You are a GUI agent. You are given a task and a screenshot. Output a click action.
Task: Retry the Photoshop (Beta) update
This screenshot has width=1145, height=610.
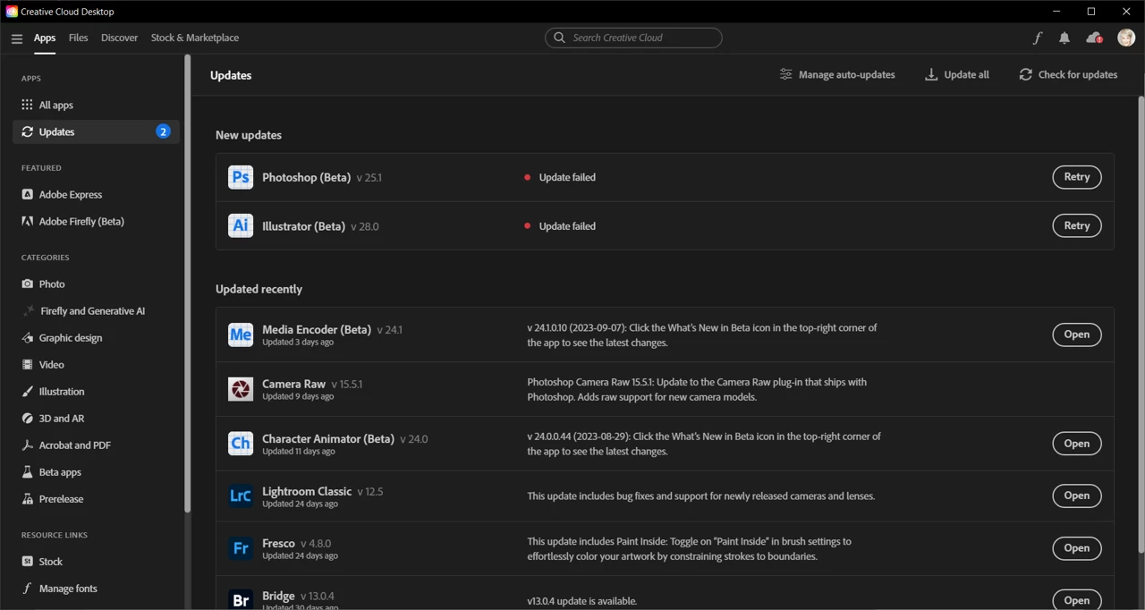click(x=1077, y=177)
